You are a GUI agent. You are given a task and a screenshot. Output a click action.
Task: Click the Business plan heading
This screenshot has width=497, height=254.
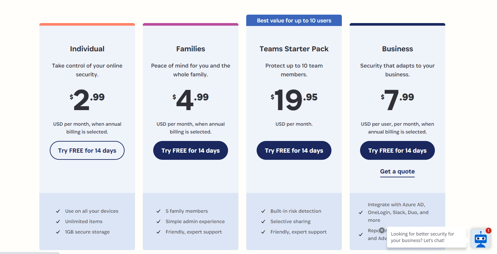coord(397,49)
